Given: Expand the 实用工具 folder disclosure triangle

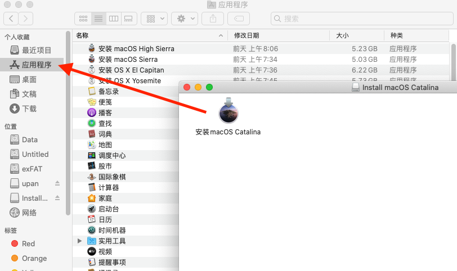Looking at the screenshot, I should 79,241.
